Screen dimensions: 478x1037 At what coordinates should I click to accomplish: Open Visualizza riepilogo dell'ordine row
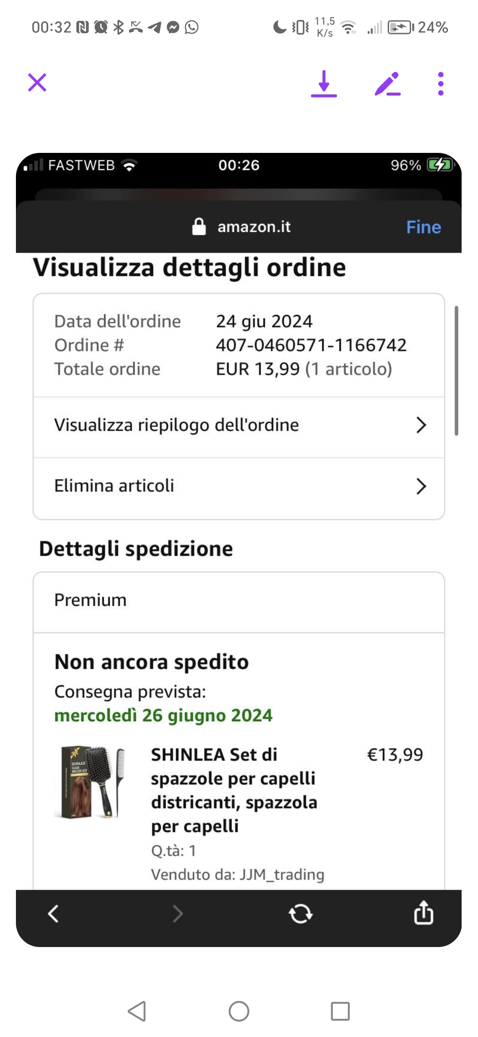(176, 425)
